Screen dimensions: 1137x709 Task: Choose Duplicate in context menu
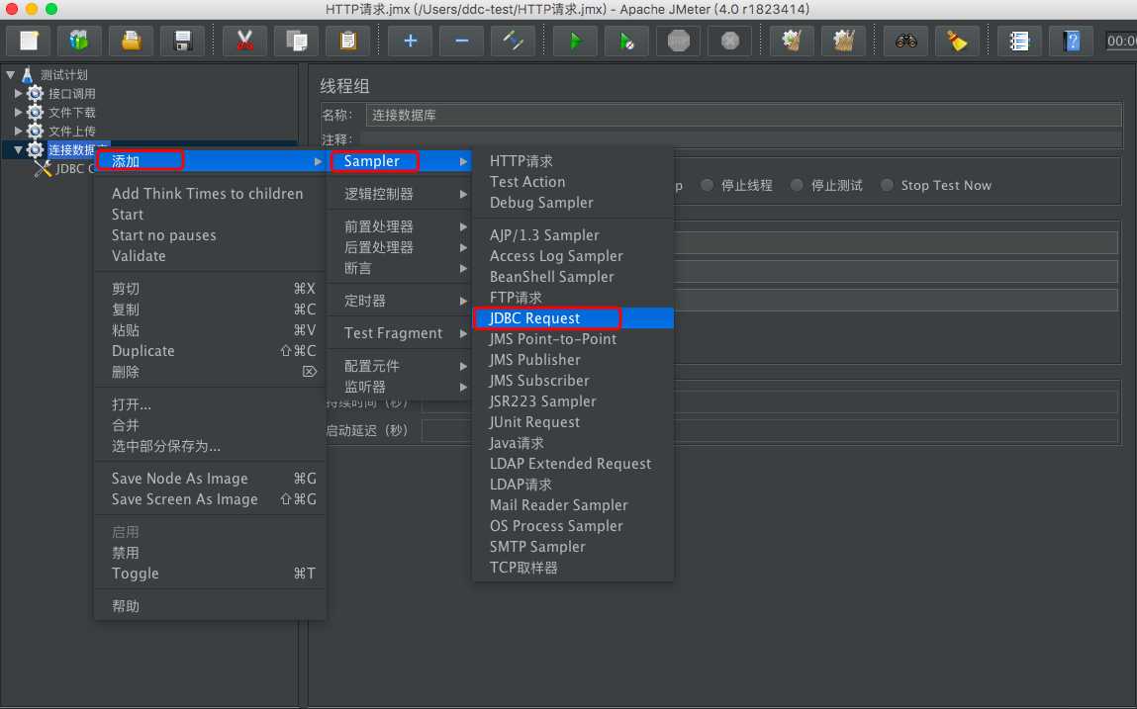[x=211, y=351]
